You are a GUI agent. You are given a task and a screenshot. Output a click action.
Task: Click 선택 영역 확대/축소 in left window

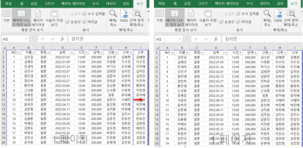tap(137, 18)
